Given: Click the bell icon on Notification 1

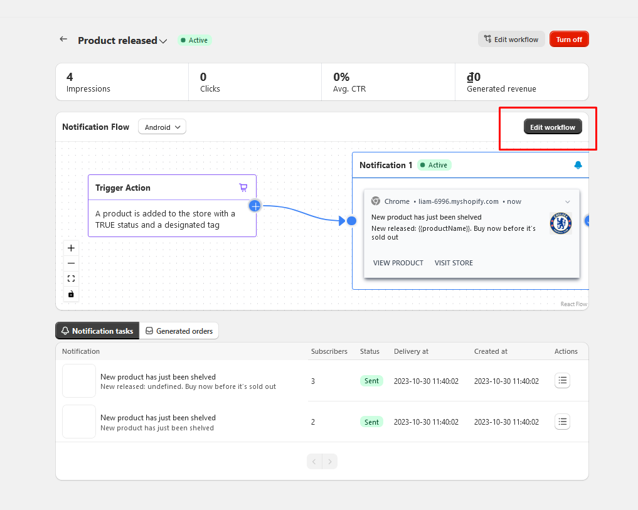Looking at the screenshot, I should [578, 165].
